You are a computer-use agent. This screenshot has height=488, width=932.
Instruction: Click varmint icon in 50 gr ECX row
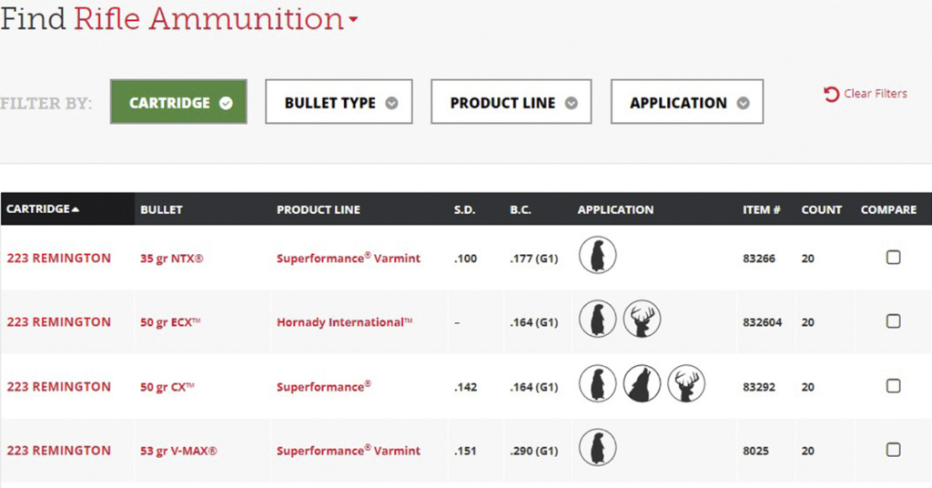click(x=597, y=320)
